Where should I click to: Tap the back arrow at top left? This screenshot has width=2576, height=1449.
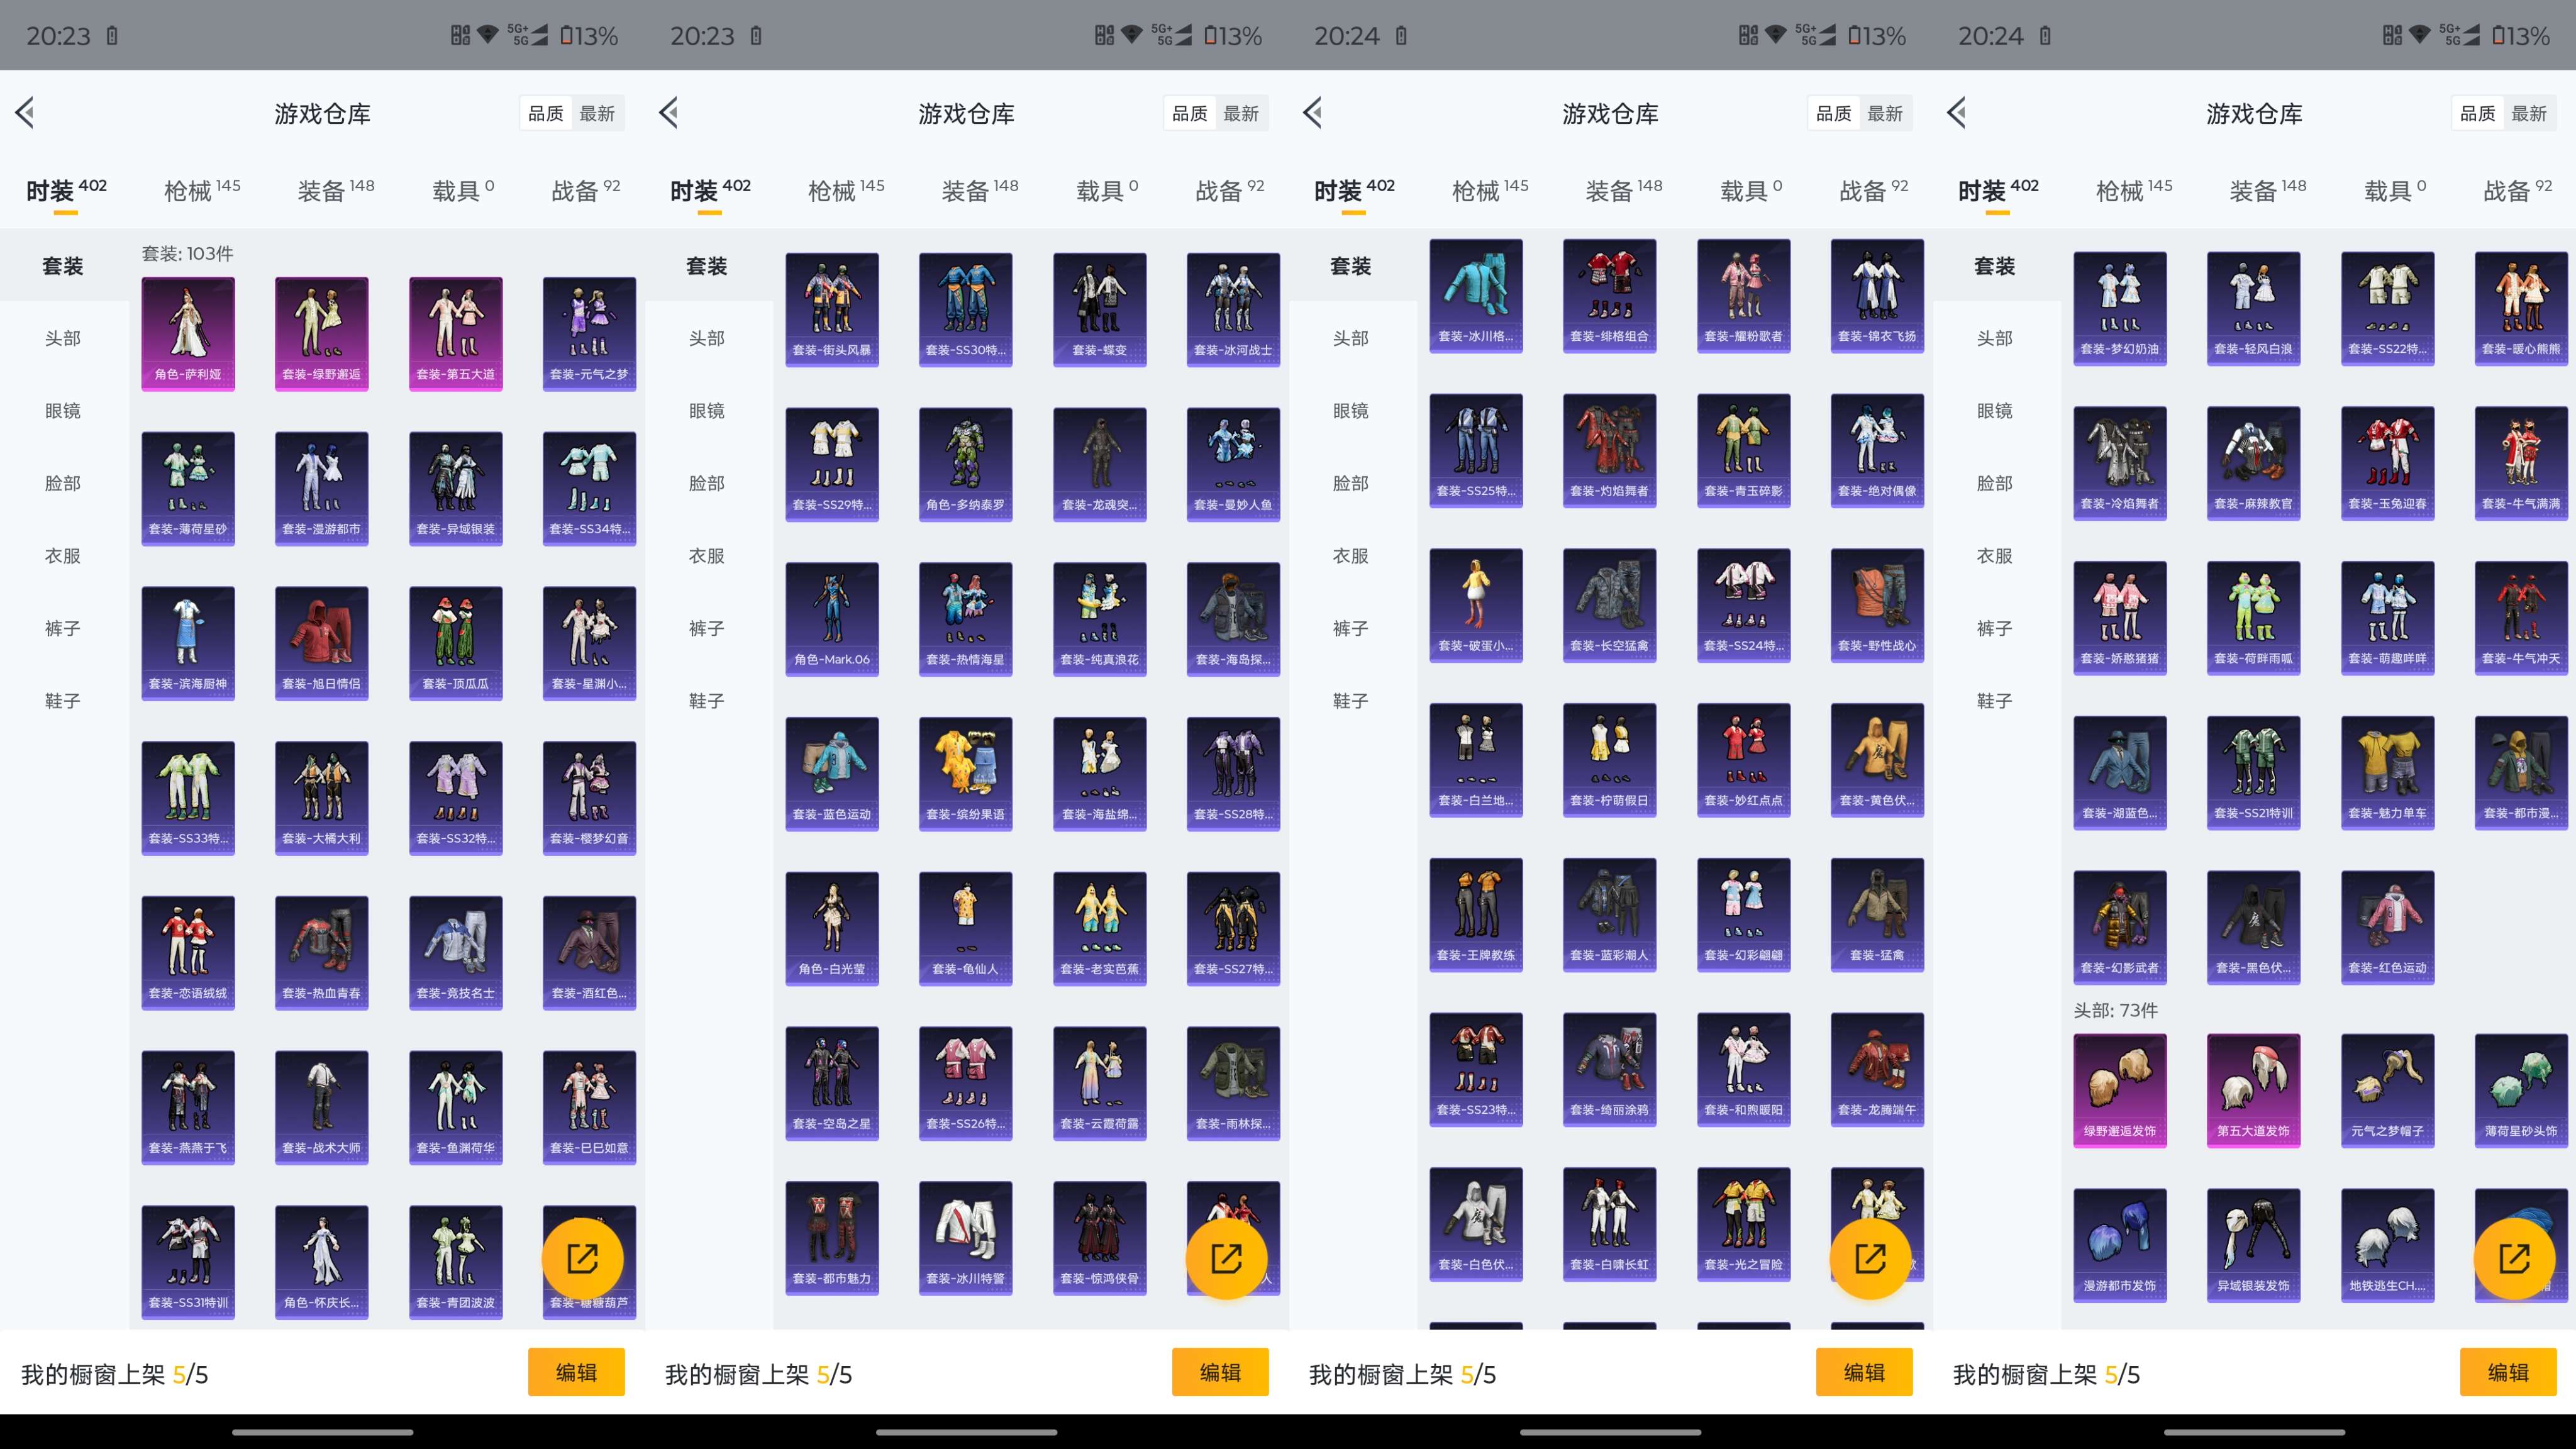click(x=26, y=113)
